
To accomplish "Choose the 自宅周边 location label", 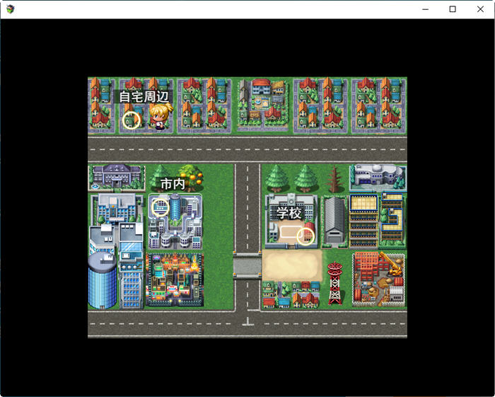I will tap(144, 97).
